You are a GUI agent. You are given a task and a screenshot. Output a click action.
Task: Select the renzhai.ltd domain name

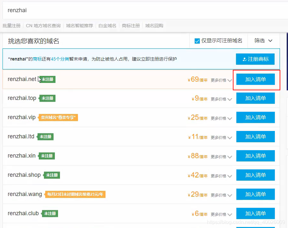coord(21,136)
